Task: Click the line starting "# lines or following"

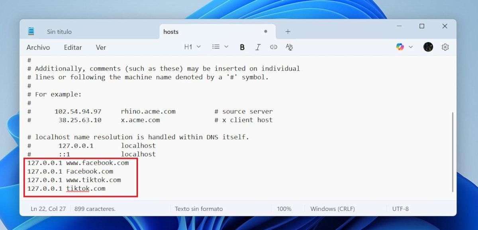Action: (x=148, y=77)
